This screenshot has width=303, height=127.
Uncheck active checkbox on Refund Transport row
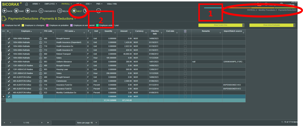click(9, 54)
